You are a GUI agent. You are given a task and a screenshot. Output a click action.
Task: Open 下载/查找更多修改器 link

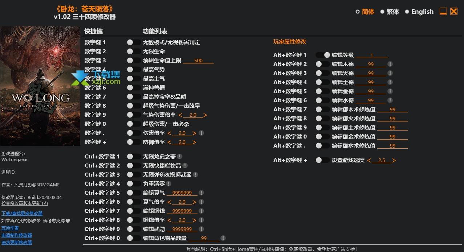click(x=22, y=214)
